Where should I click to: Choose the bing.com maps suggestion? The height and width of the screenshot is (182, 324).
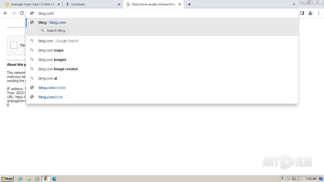(162, 50)
